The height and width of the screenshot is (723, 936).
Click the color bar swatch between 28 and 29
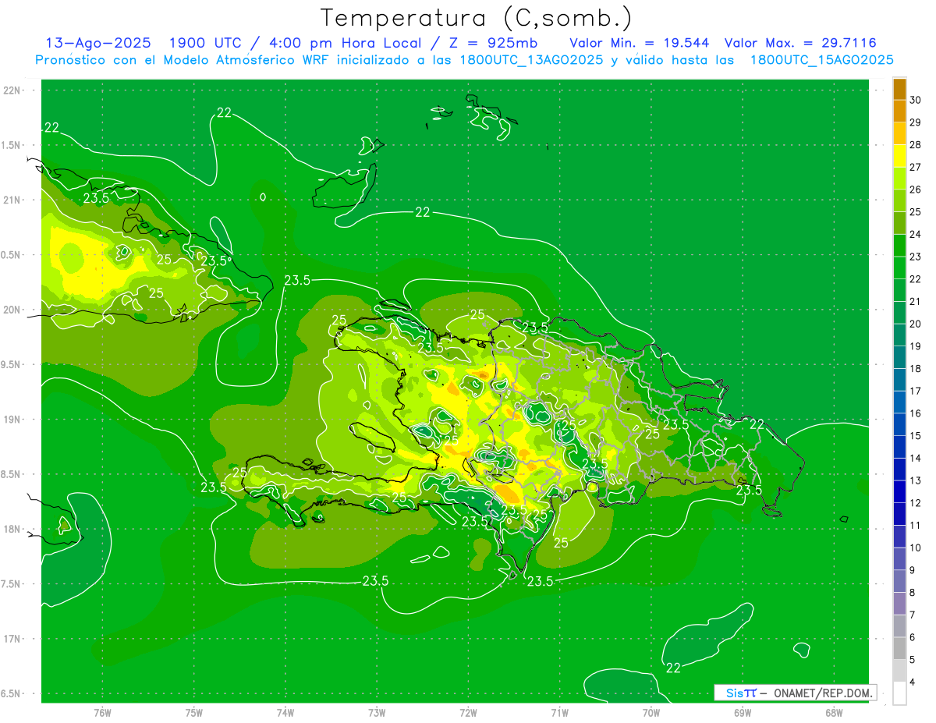tap(899, 133)
